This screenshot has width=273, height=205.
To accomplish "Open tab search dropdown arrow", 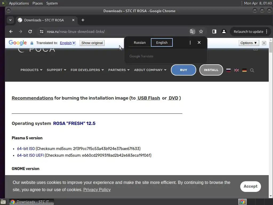I will tap(10, 20).
